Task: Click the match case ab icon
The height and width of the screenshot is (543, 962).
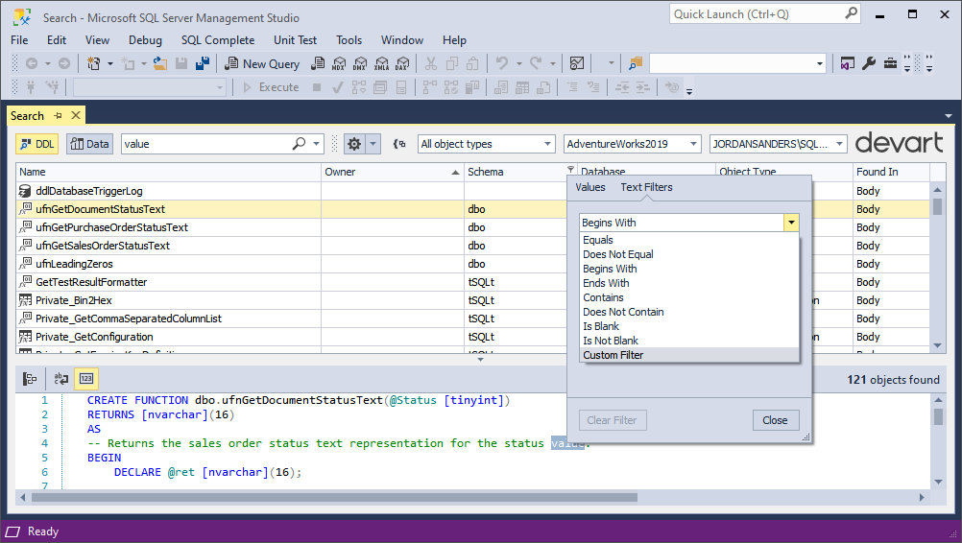Action: point(60,379)
